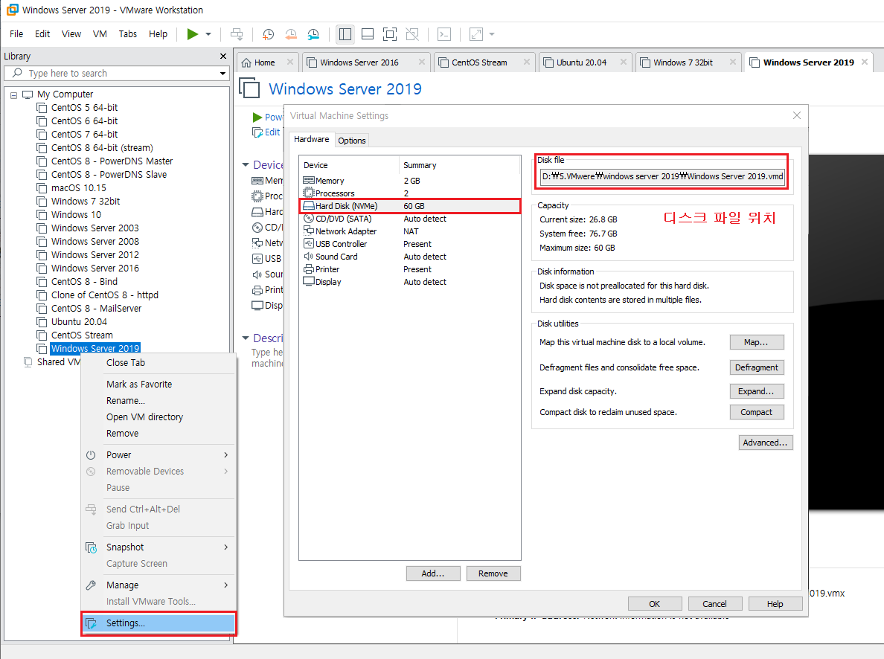
Task: Select the Processors device row
Action: coord(410,193)
